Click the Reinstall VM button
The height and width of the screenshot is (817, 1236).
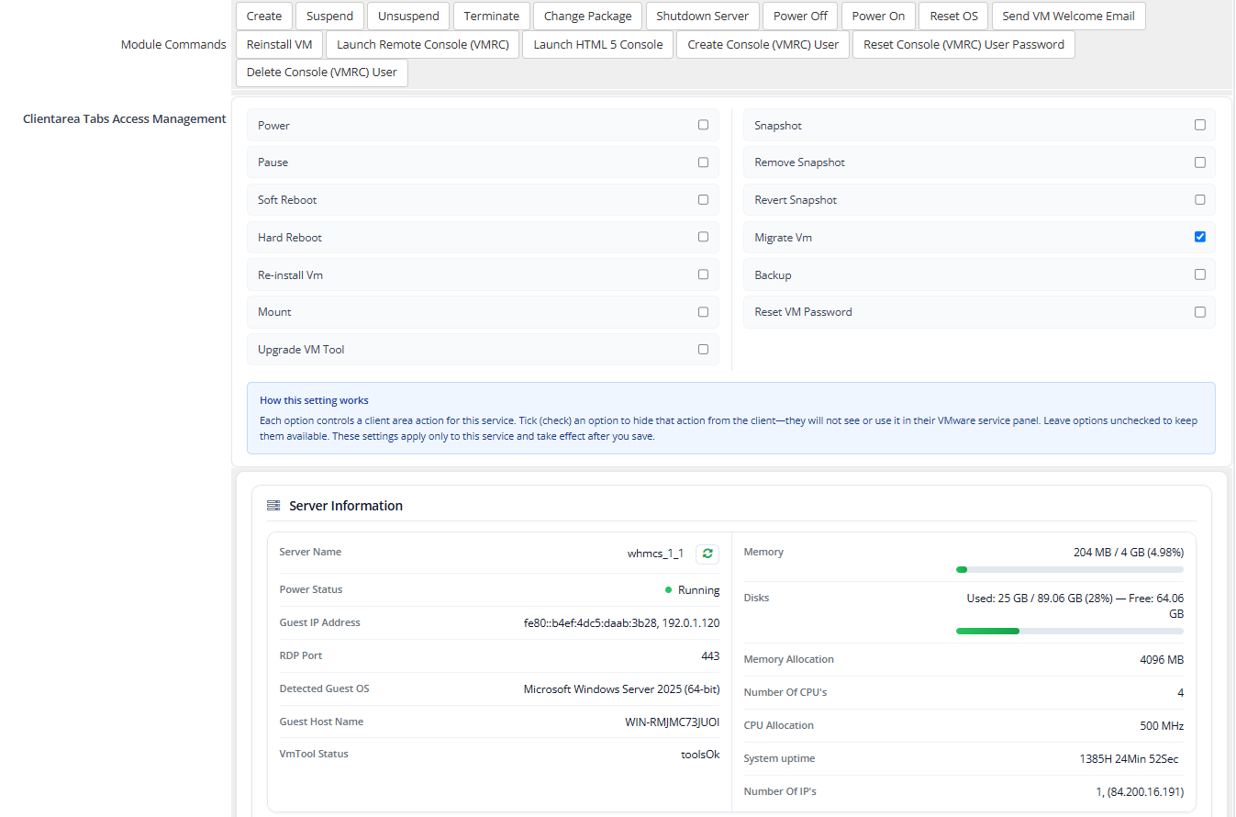click(x=279, y=44)
